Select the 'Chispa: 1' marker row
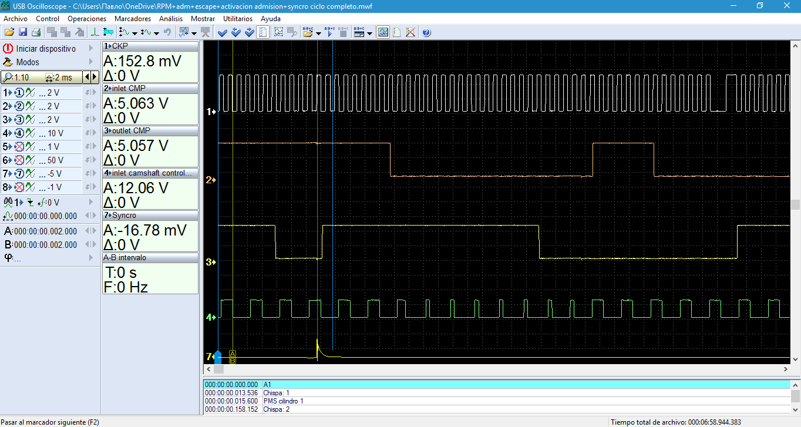Image resolution: width=801 pixels, height=427 pixels. (276, 393)
